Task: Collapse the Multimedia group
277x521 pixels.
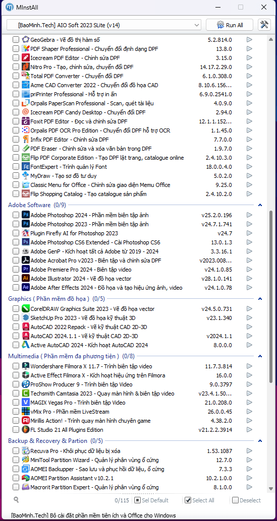Action: (x=260, y=356)
